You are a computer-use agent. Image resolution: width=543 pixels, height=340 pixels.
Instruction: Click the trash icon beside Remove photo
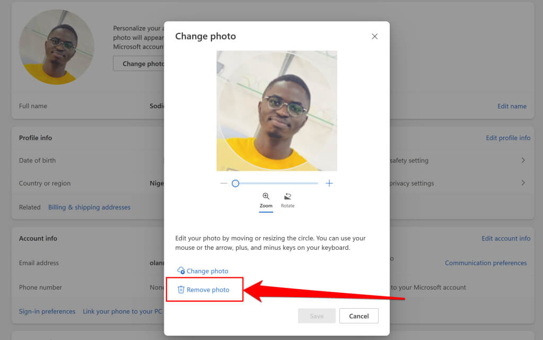pos(181,290)
